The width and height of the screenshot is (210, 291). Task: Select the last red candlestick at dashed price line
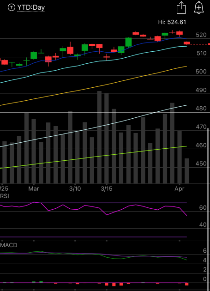[x=187, y=43]
